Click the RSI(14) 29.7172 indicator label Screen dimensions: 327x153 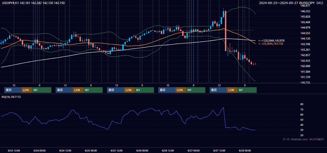(x=11, y=97)
